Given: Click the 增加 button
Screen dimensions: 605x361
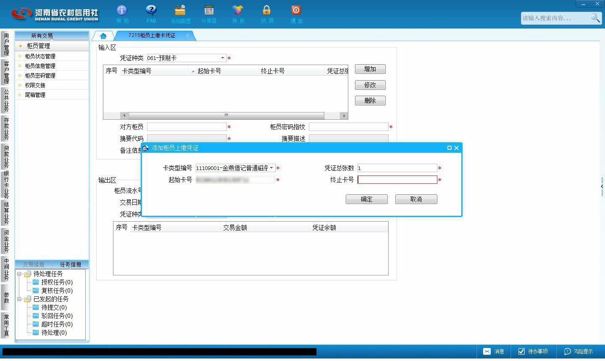Looking at the screenshot, I should coord(370,69).
